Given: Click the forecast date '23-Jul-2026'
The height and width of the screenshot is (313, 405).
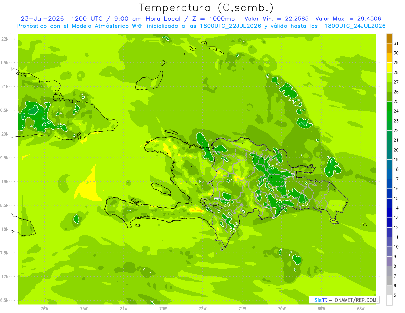Looking at the screenshot, I should [x=42, y=19].
